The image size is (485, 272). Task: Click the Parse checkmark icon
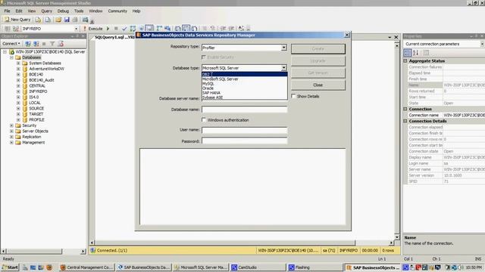coord(124,29)
